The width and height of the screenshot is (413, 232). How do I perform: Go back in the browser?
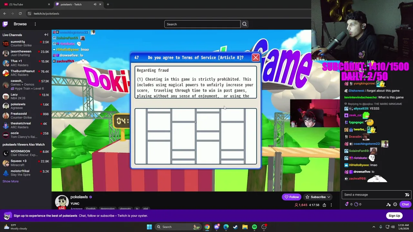tap(5, 14)
